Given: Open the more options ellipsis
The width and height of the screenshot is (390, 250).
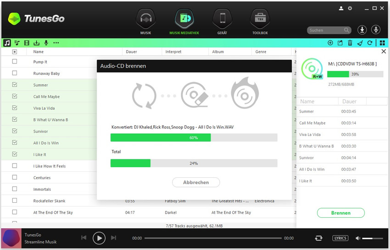Looking at the screenshot, I should pos(56,43).
